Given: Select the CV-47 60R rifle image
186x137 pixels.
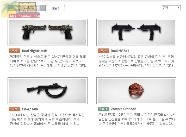Looking at the screenshot, I should (47, 91).
